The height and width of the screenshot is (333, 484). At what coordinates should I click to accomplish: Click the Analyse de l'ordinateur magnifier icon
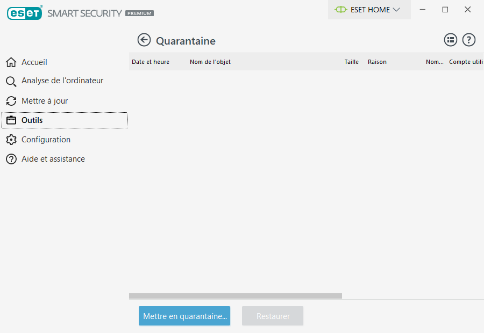pyautogui.click(x=11, y=82)
